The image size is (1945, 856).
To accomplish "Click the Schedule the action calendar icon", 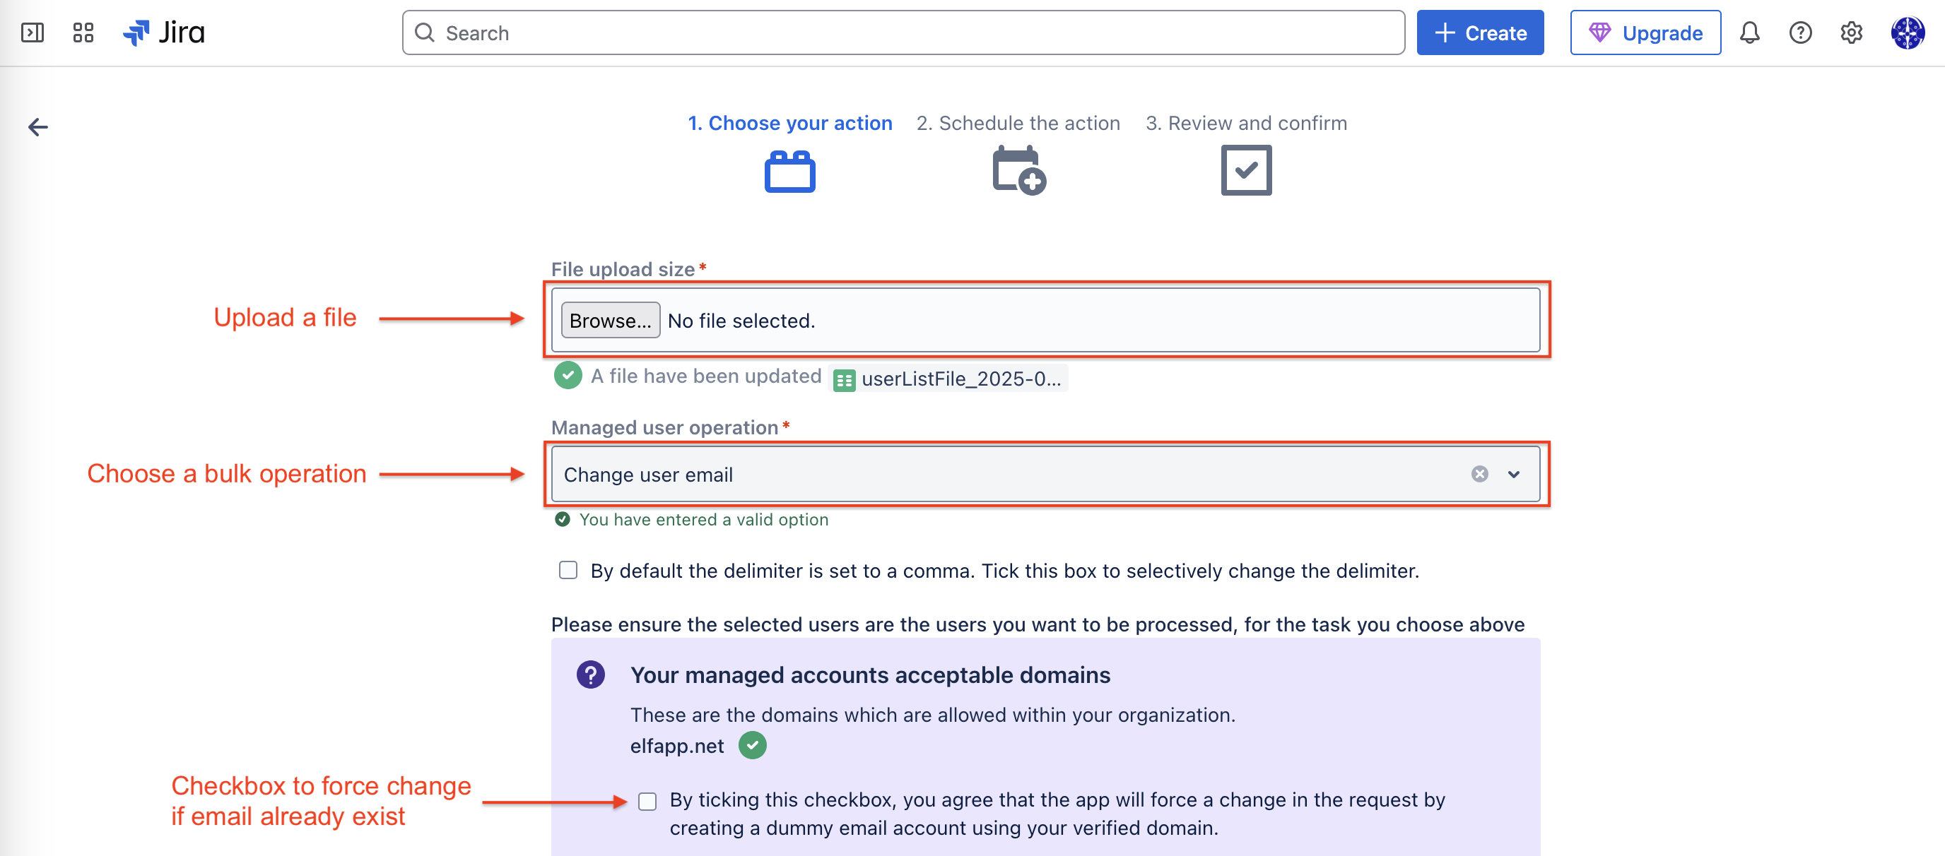I will (1017, 172).
